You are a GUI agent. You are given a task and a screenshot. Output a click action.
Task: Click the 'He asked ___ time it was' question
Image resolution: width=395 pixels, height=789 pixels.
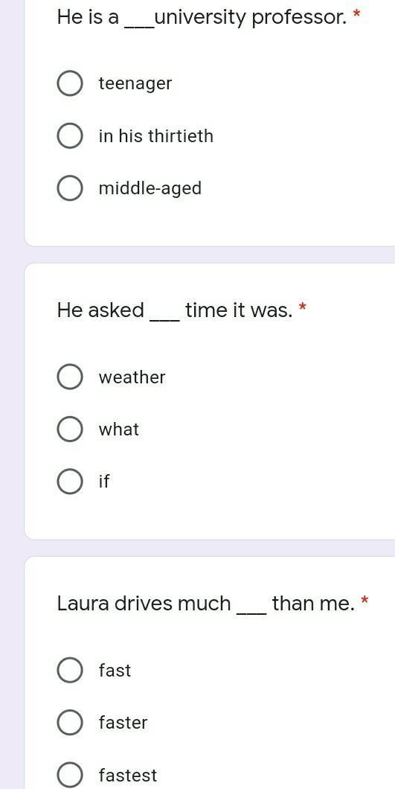[175, 310]
